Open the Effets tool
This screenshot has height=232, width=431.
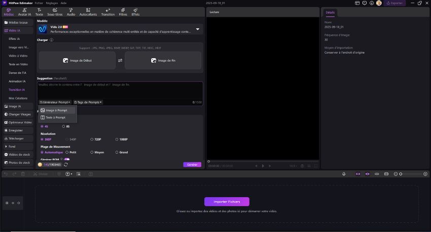click(x=135, y=12)
